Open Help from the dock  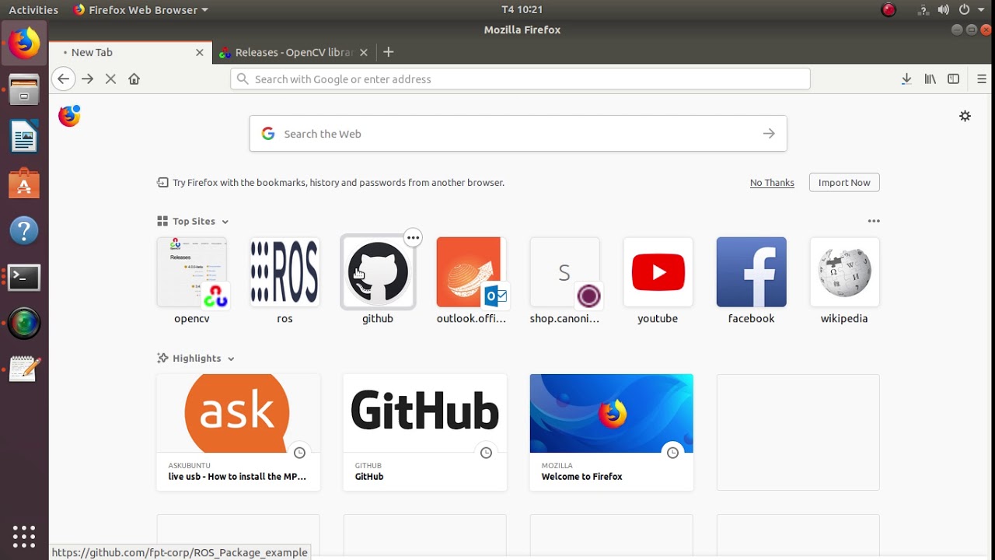24,230
